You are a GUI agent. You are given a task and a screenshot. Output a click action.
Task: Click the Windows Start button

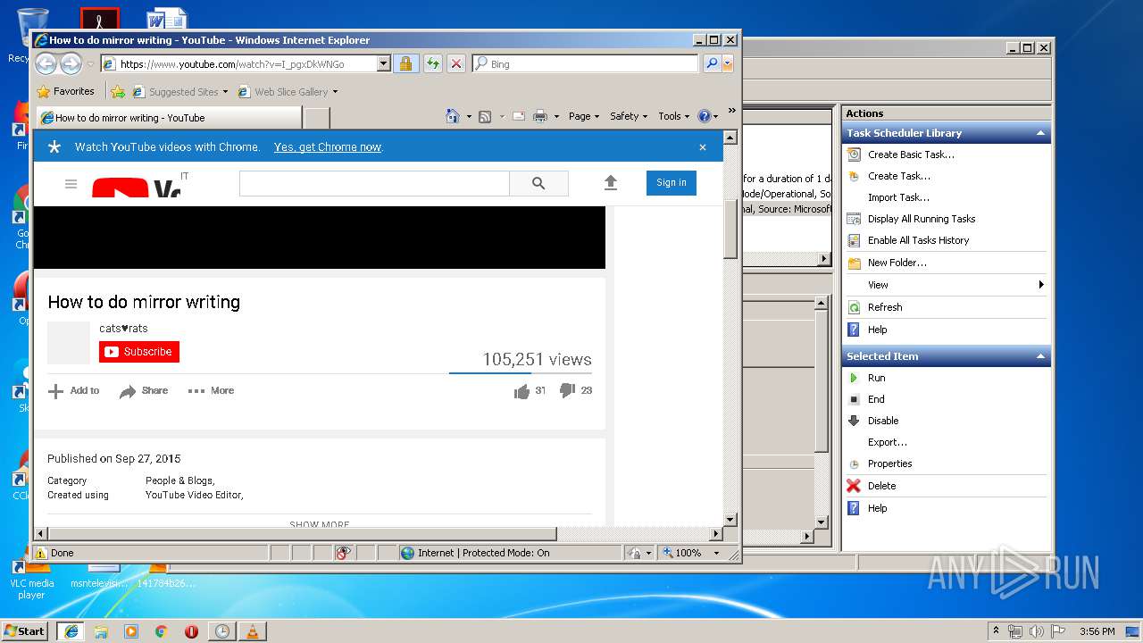click(x=24, y=630)
